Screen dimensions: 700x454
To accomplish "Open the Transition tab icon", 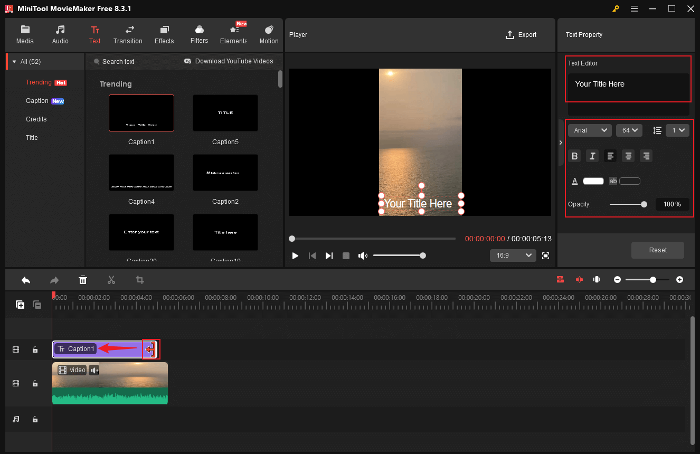I will tap(128, 35).
